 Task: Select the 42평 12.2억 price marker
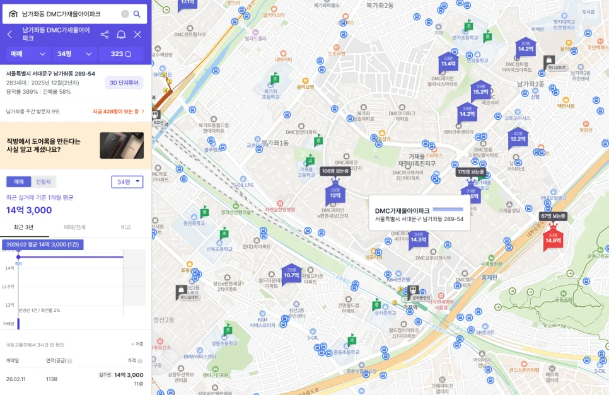pos(518,139)
